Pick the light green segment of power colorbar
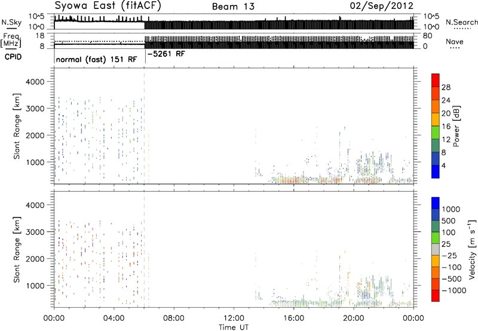 (436, 133)
